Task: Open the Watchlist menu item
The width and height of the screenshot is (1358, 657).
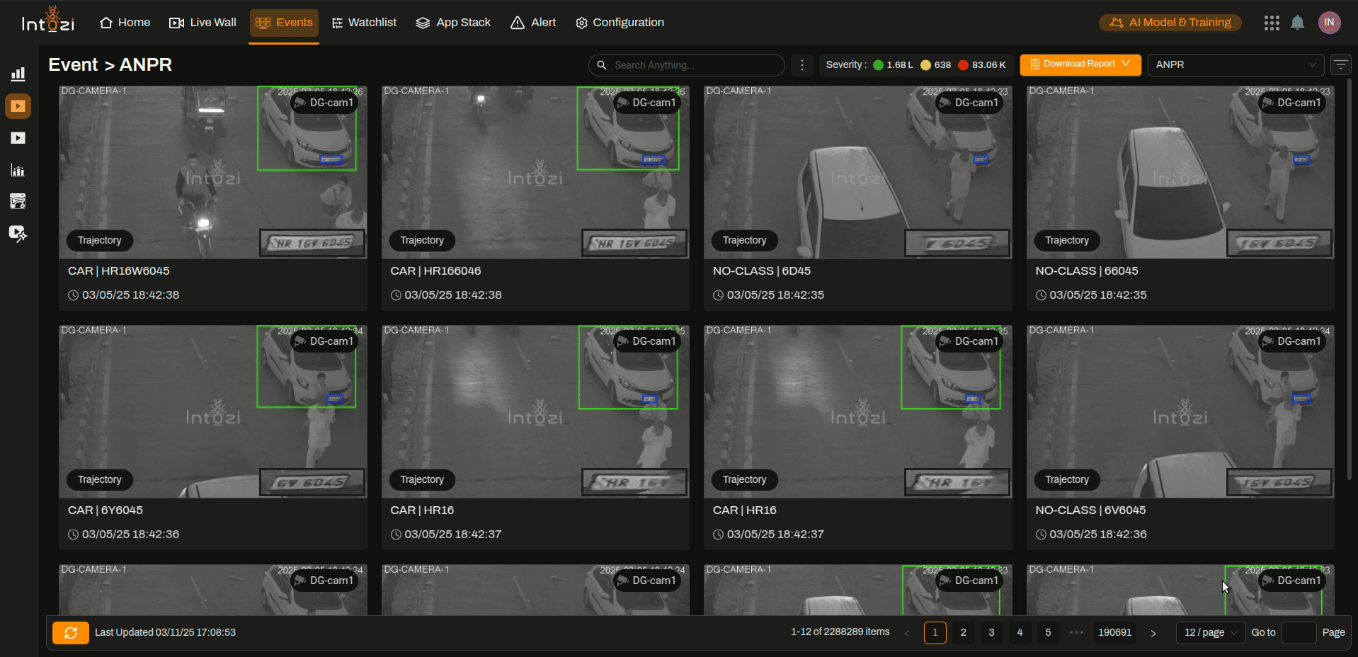Action: click(x=364, y=23)
